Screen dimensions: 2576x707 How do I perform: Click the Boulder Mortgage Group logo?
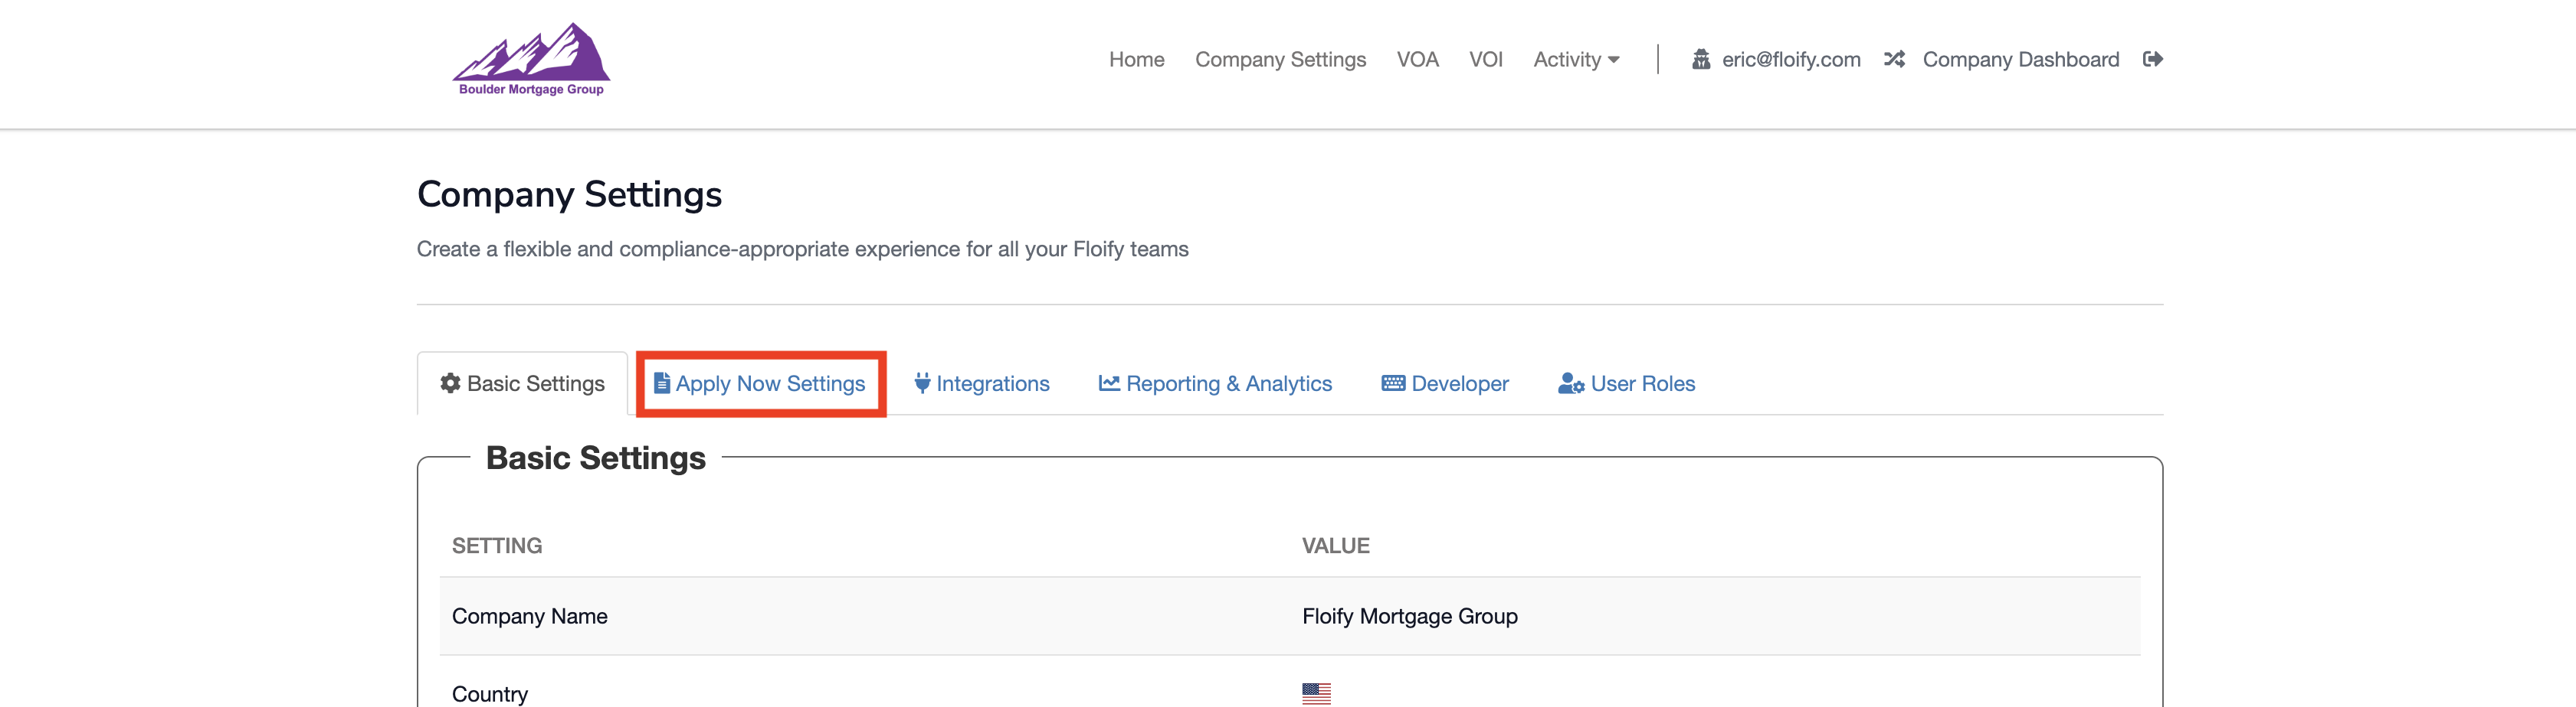coord(531,59)
